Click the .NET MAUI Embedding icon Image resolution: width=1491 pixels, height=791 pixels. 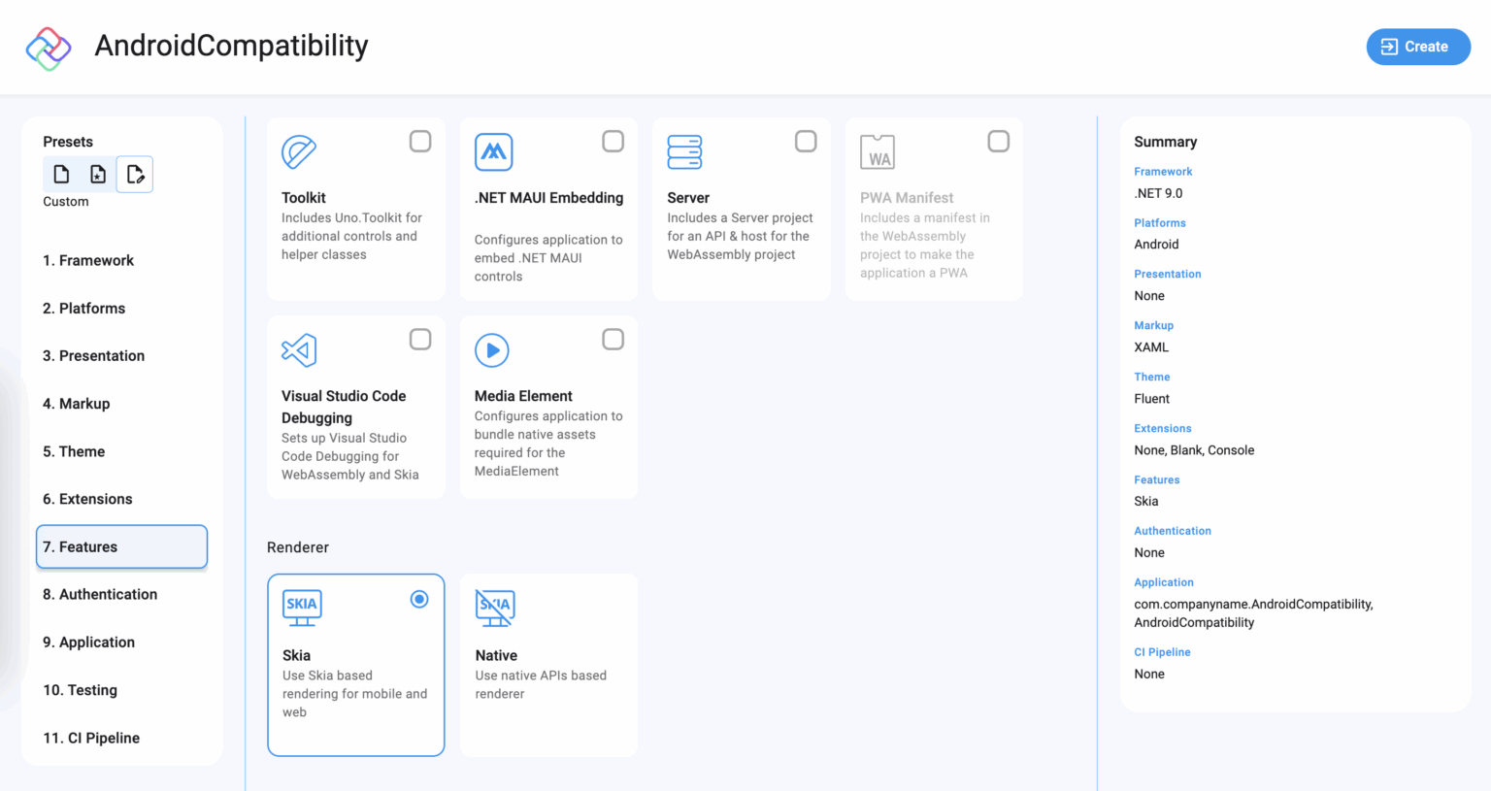pos(493,152)
